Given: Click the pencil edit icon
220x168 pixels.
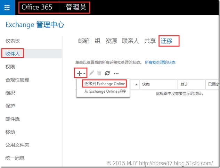Looking at the screenshot, I should point(91,73).
